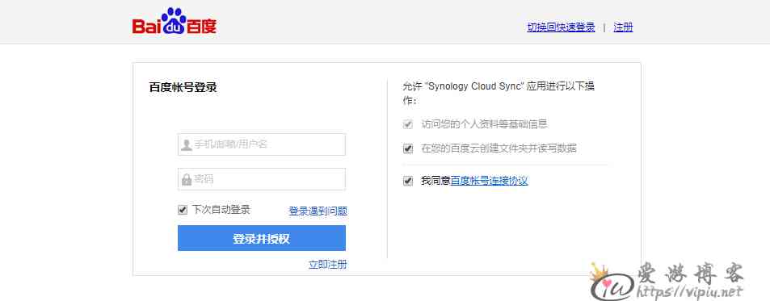Click the 手机/邮箱/用户名 input field

262,144
